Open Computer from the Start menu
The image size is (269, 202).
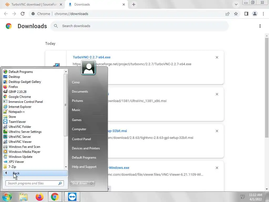click(79, 129)
